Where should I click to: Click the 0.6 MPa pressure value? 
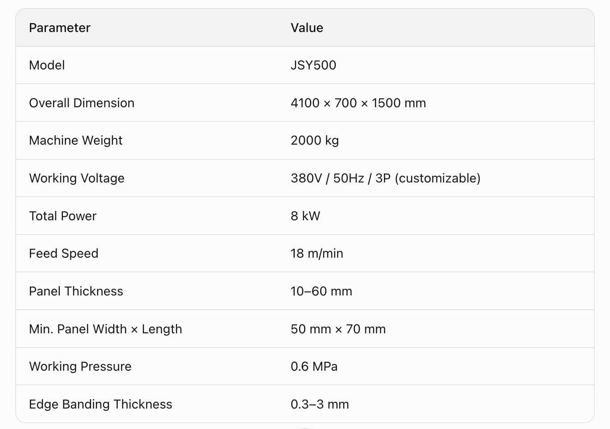pos(314,367)
